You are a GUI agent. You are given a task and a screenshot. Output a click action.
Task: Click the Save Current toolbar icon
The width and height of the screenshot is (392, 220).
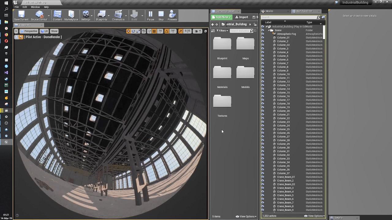21,14
